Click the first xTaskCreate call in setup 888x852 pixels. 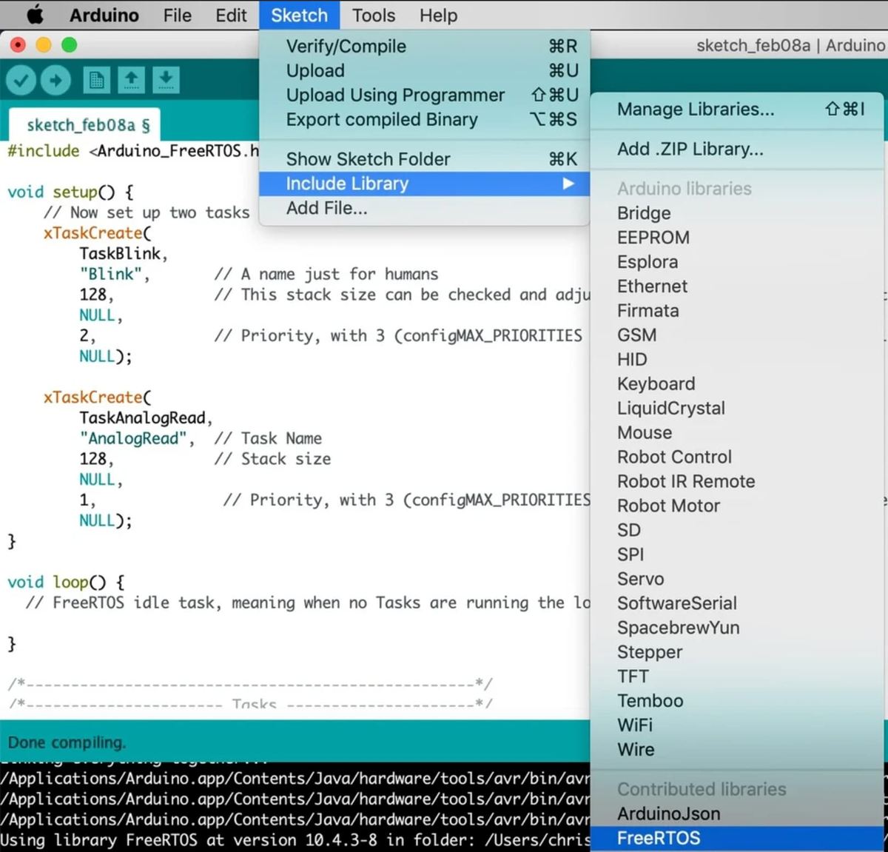coord(97,233)
